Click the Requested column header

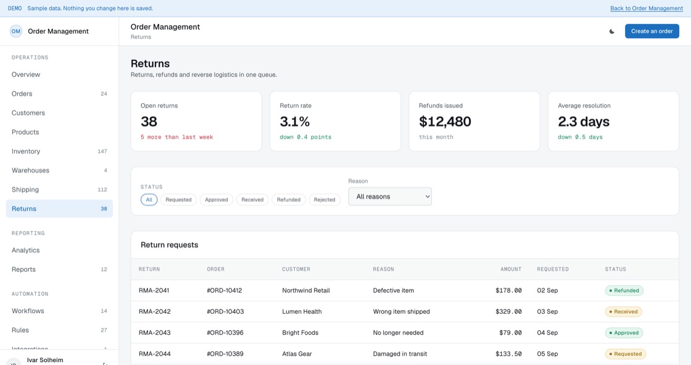pyautogui.click(x=553, y=269)
